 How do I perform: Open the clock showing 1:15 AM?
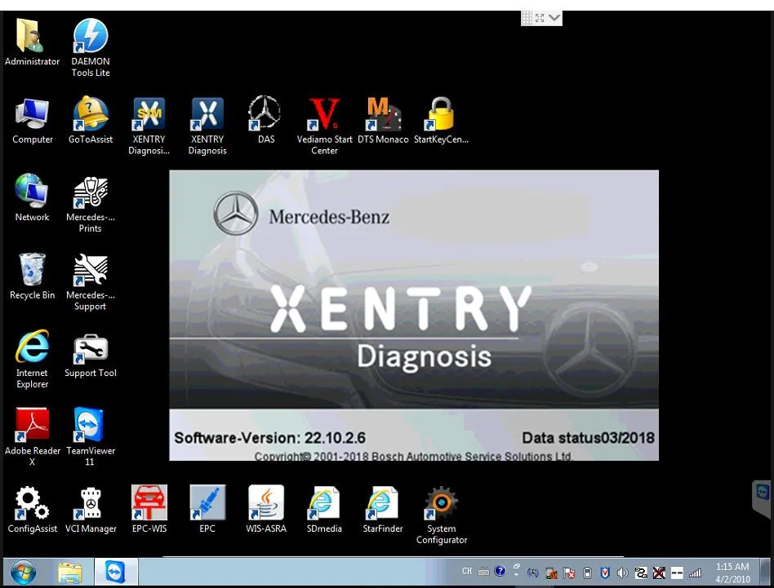point(732,573)
